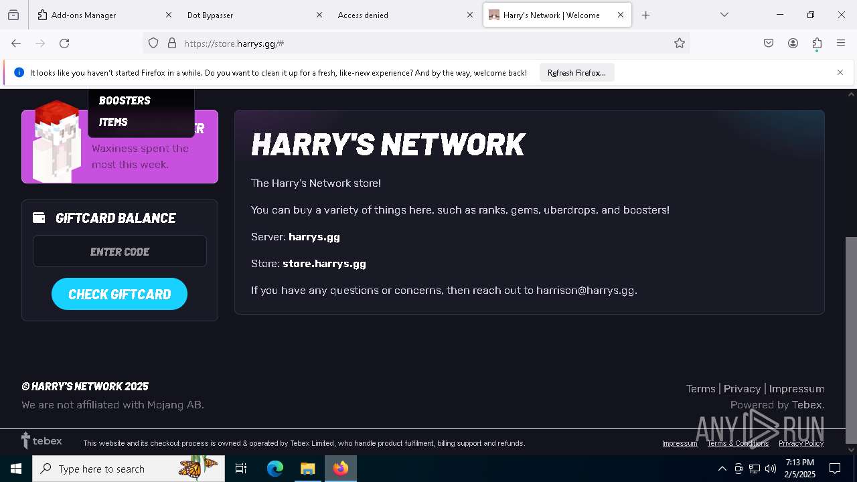Go back to previous page
The width and height of the screenshot is (857, 482).
(16, 44)
